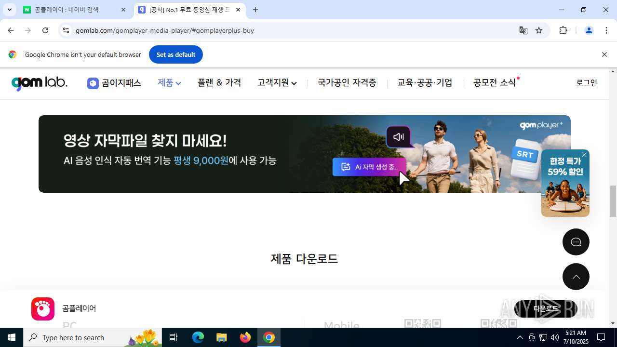Open the Chrome three-dot menu
Viewport: 617px width, 347px height.
coord(606,30)
